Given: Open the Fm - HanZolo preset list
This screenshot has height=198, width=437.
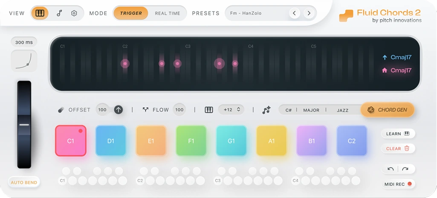Looking at the screenshot, I should pyautogui.click(x=256, y=13).
